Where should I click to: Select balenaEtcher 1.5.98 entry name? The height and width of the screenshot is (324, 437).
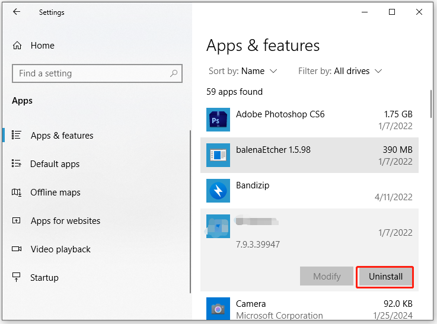pyautogui.click(x=273, y=150)
